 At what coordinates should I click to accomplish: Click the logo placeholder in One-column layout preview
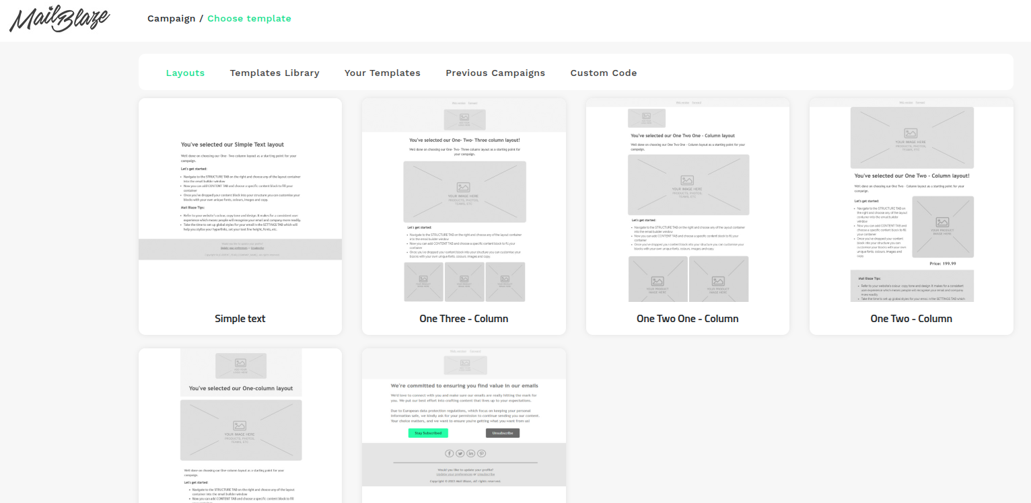click(x=241, y=366)
